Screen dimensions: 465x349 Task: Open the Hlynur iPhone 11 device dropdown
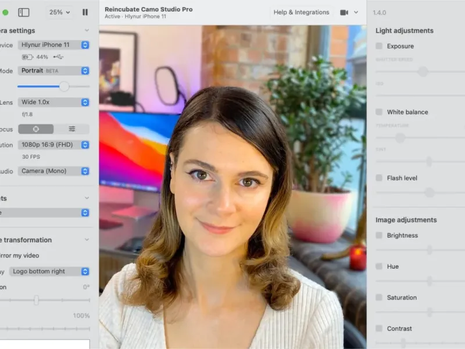point(53,45)
